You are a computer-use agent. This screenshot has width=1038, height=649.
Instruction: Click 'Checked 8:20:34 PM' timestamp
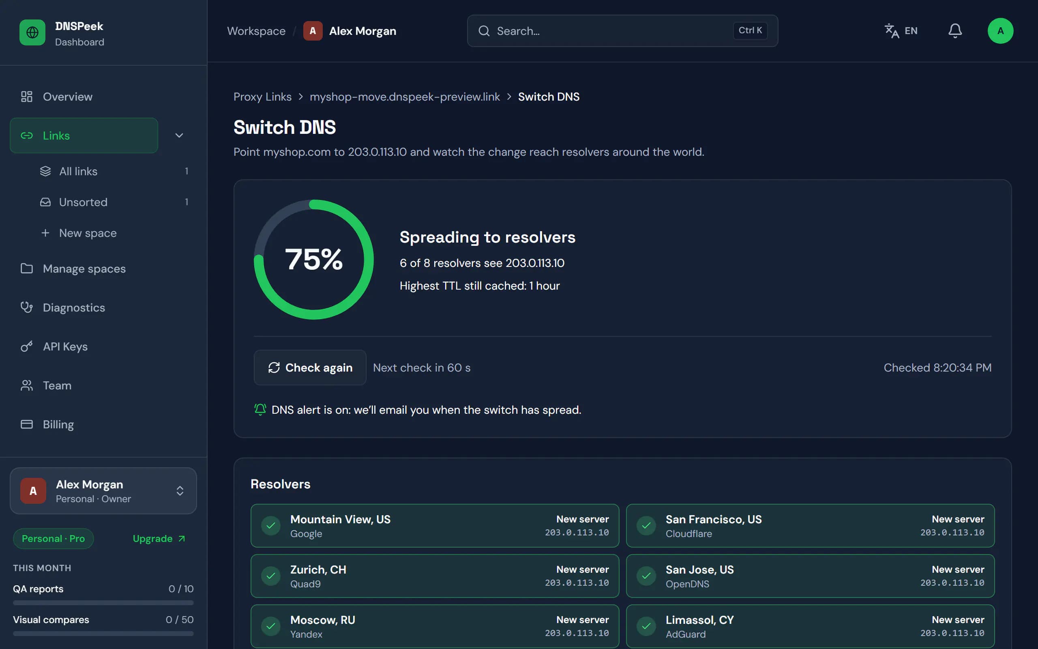tap(937, 368)
